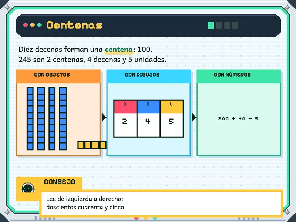Click the expression 200 + 40 + 5
Viewport: 296px width, 222px height.
point(238,118)
